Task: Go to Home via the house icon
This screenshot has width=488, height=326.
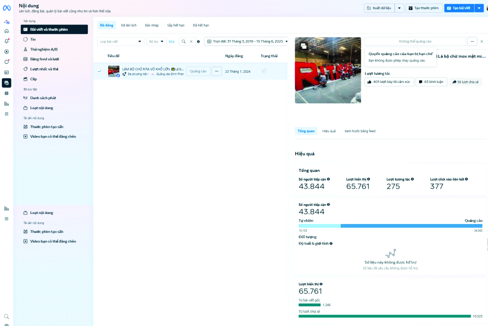Action: [x=7, y=31]
